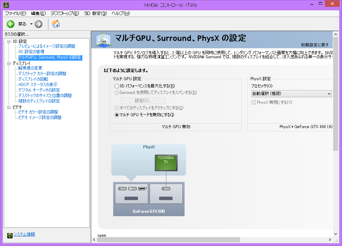Click the left GPU block in diagram

(131, 194)
